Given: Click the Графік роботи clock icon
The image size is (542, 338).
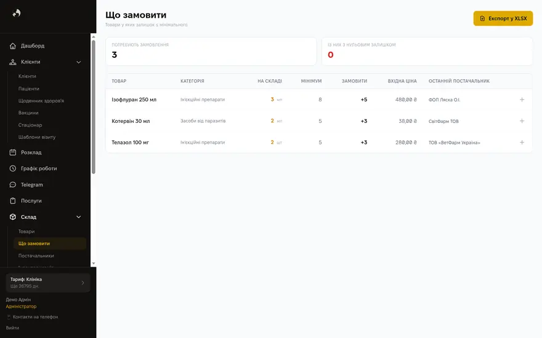Looking at the screenshot, I should 13,168.
